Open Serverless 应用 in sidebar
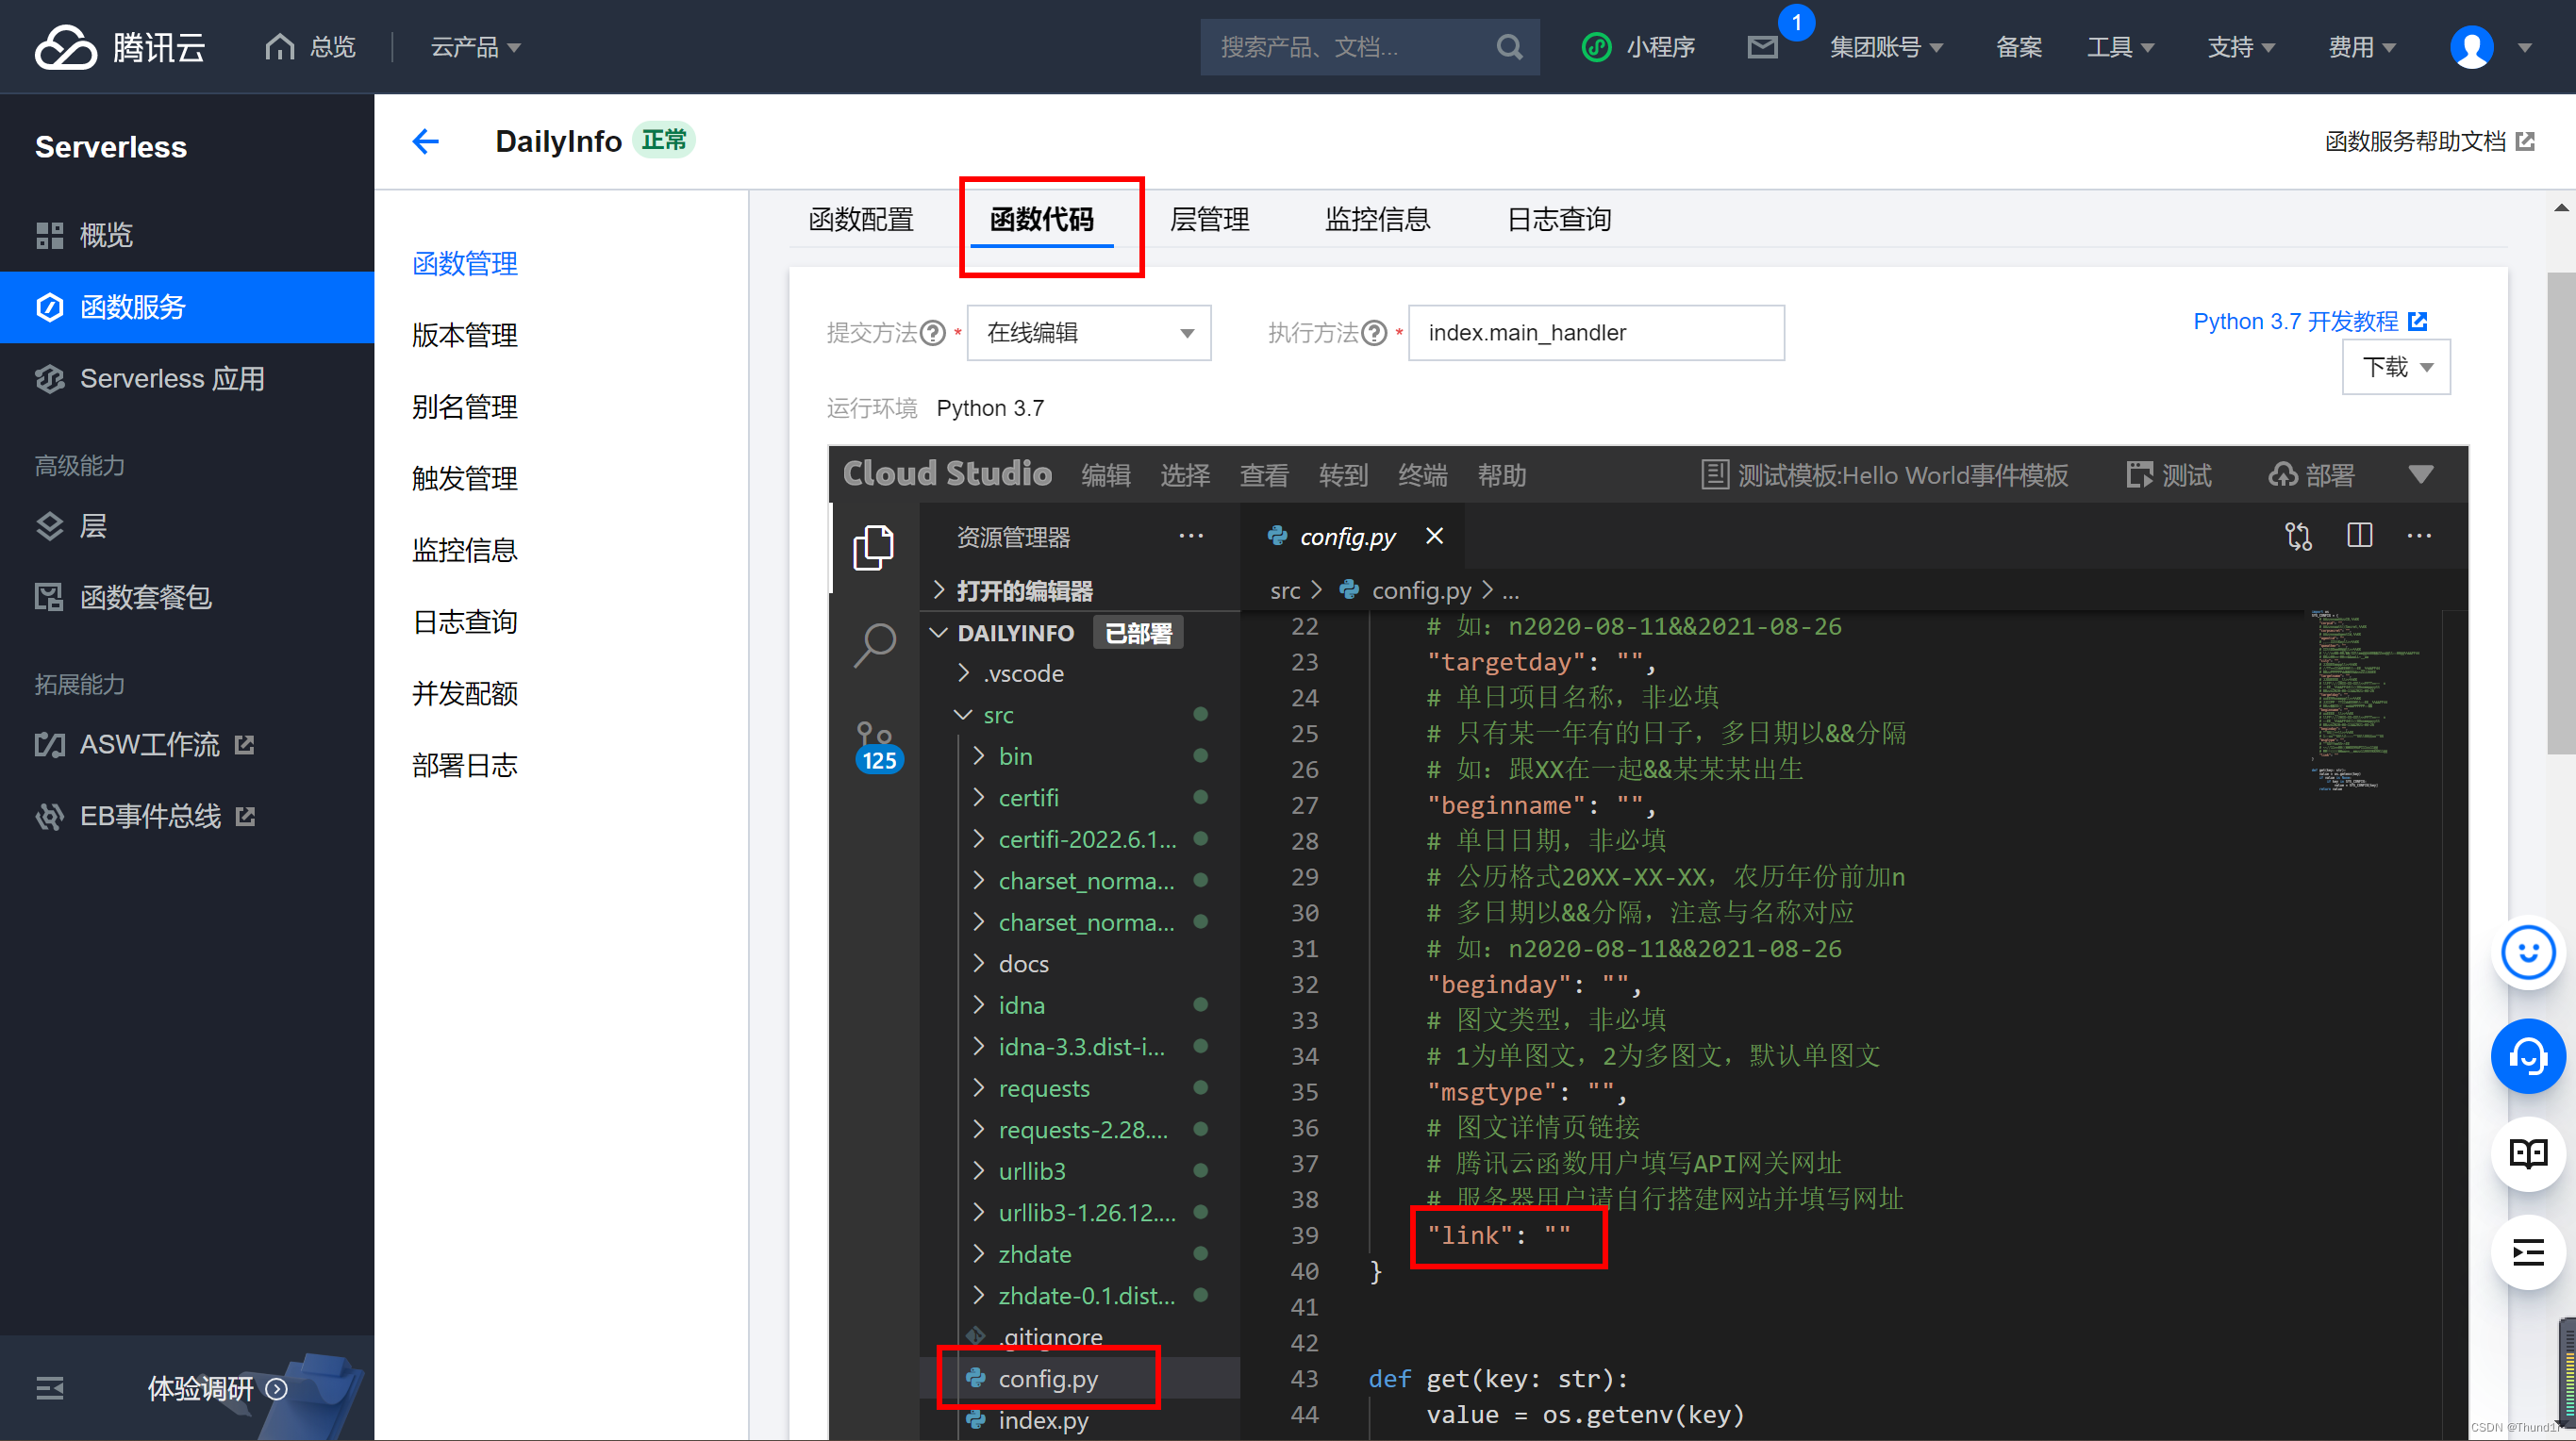Viewport: 2576px width, 1441px height. point(187,378)
